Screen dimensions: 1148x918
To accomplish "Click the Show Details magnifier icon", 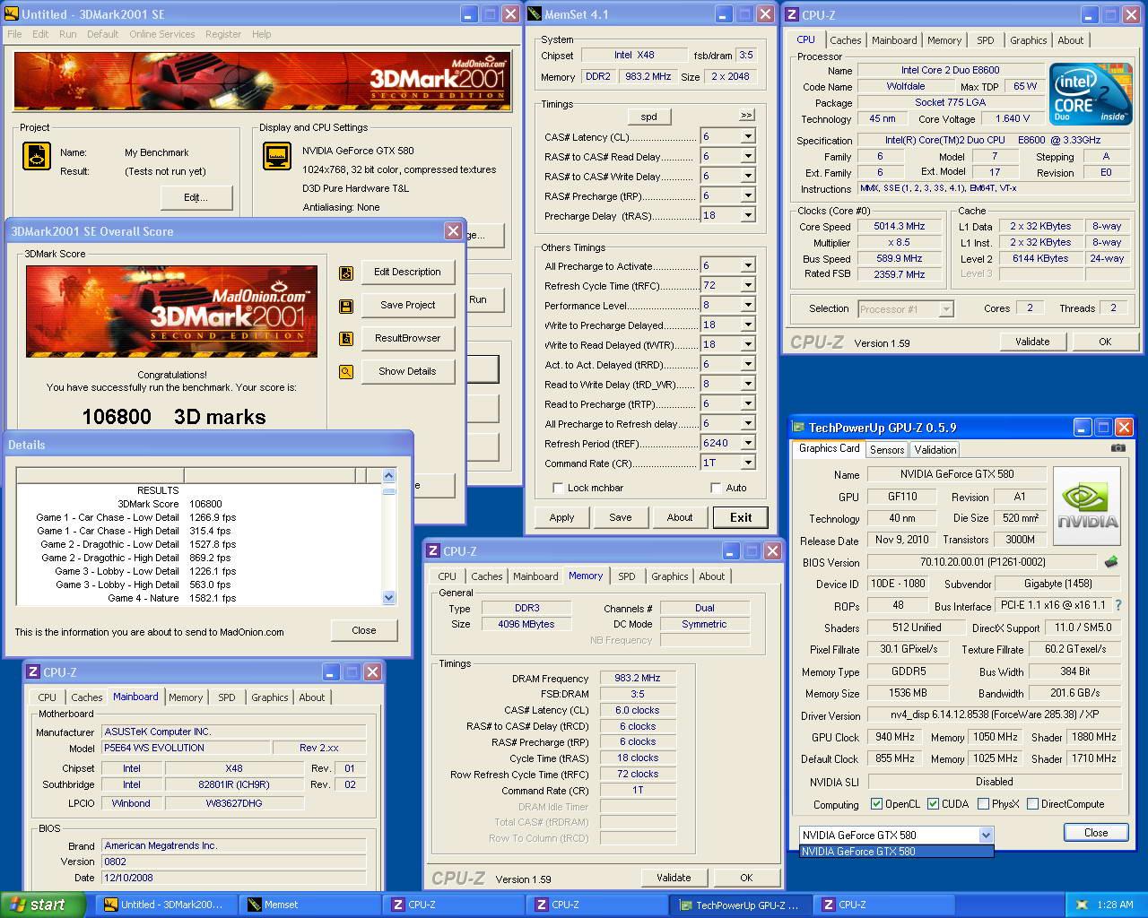I will point(346,372).
